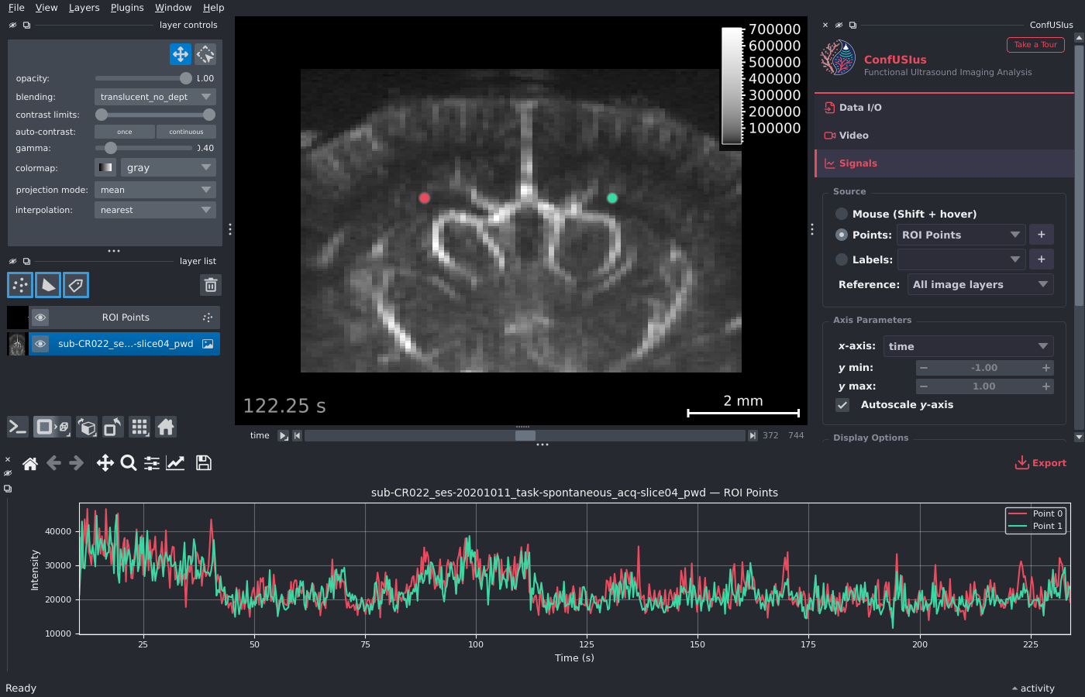Screen dimensions: 1085x697
Task: Save the plot figure
Action: pyautogui.click(x=204, y=463)
